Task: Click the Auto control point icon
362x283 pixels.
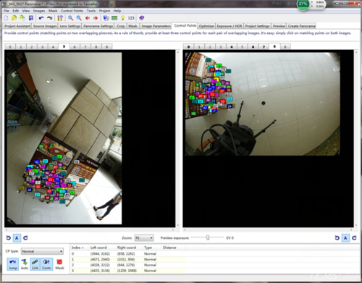Action: point(25,264)
